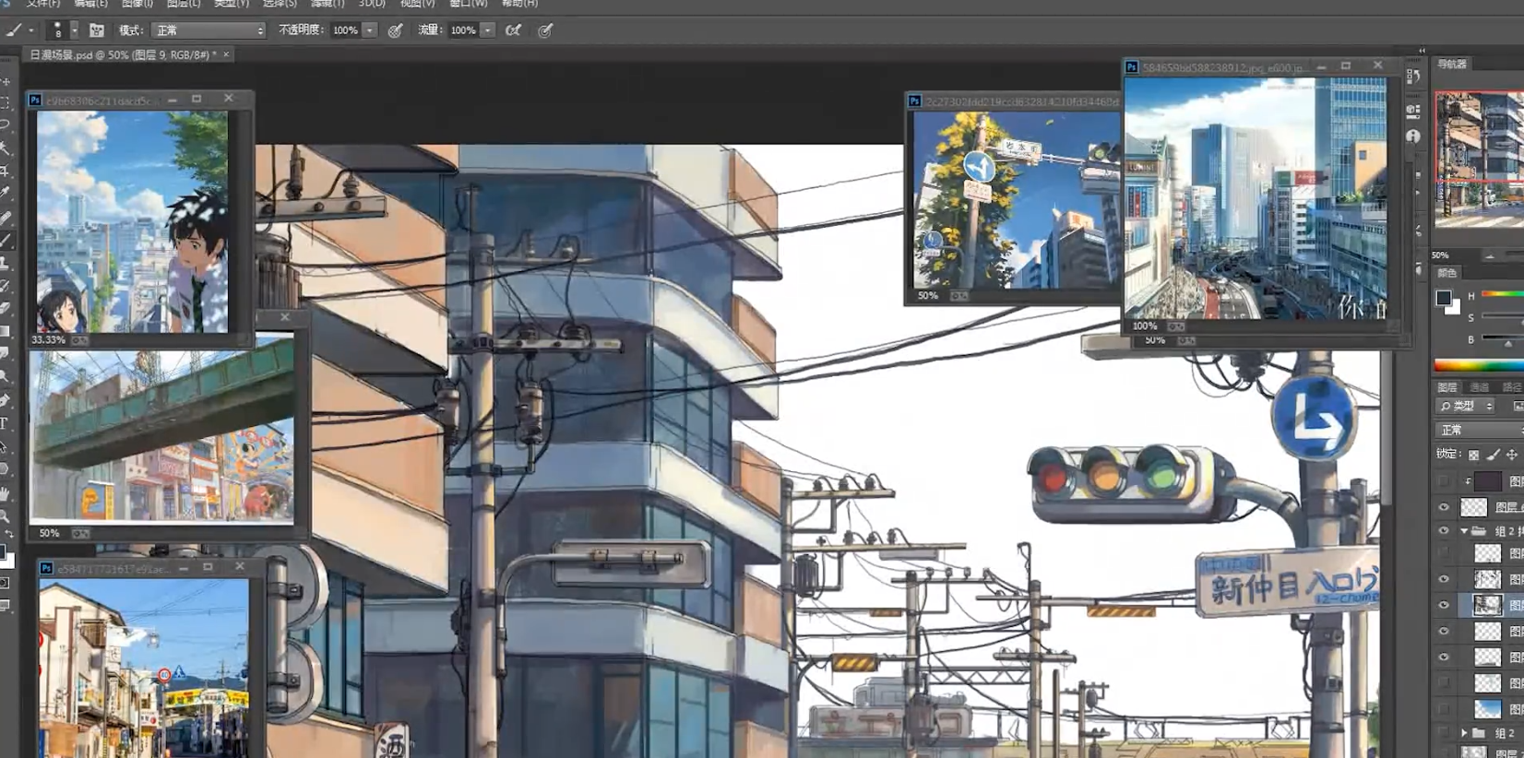The image size is (1524, 758).
Task: Open the 3D(D) menu
Action: click(372, 4)
